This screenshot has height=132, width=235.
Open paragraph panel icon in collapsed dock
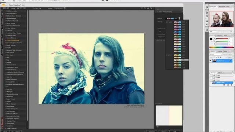pyautogui.click(x=207, y=25)
